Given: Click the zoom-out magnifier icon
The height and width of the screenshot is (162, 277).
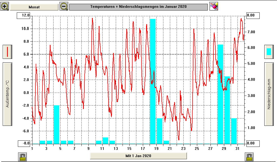Looking at the screenshot, I should pos(64,6).
